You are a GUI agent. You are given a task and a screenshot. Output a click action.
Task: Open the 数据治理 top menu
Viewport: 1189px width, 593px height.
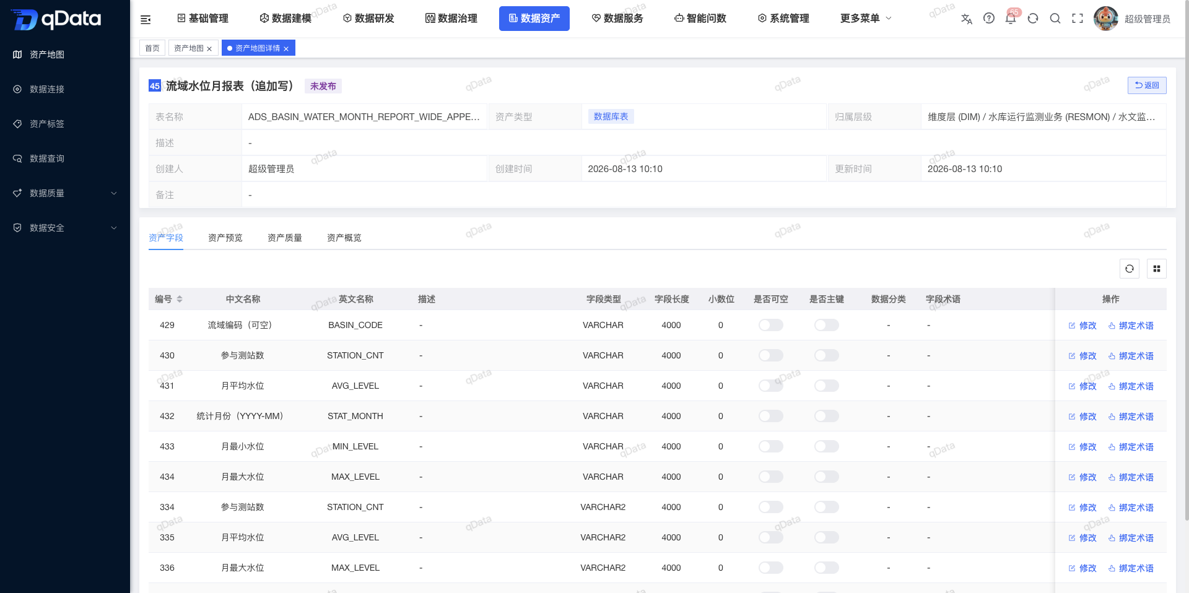click(x=451, y=19)
